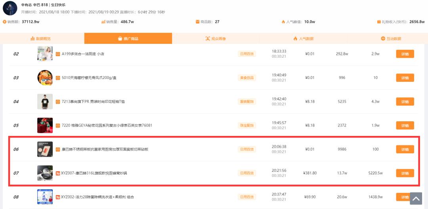The height and width of the screenshot is (209, 428).
Task: Click the back-to-top arrow button
Action: point(416,199)
